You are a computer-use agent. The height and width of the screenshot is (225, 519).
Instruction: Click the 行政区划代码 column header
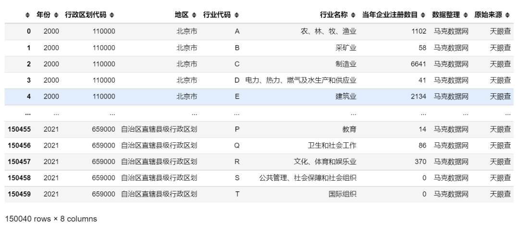tap(86, 15)
